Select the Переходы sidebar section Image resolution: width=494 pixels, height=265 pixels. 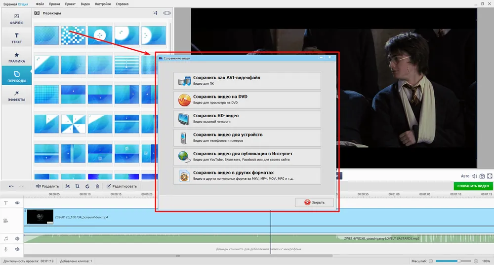click(16, 77)
